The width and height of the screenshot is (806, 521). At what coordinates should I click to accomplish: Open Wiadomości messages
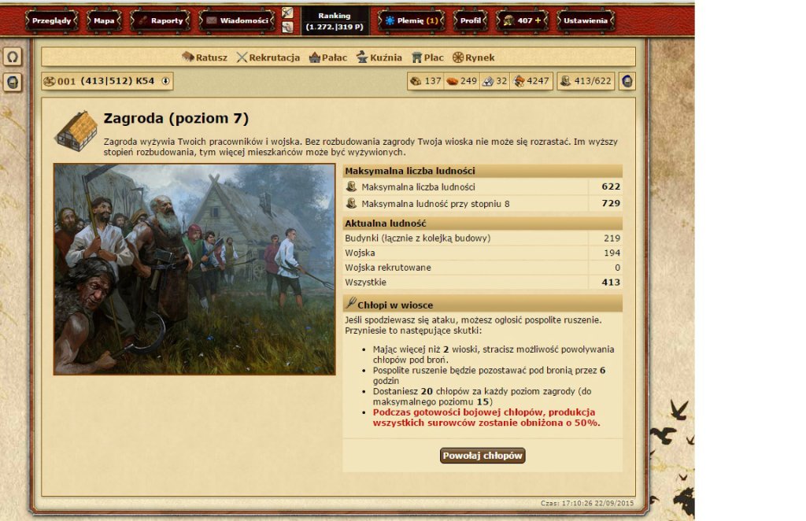click(237, 20)
